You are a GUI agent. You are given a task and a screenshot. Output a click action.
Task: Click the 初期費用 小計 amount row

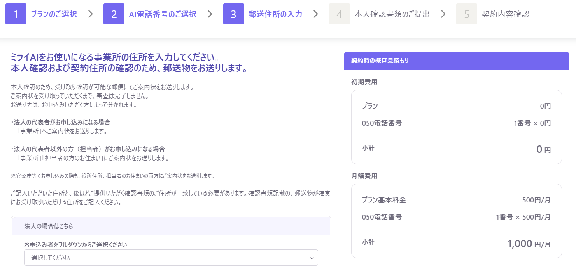[x=457, y=149]
